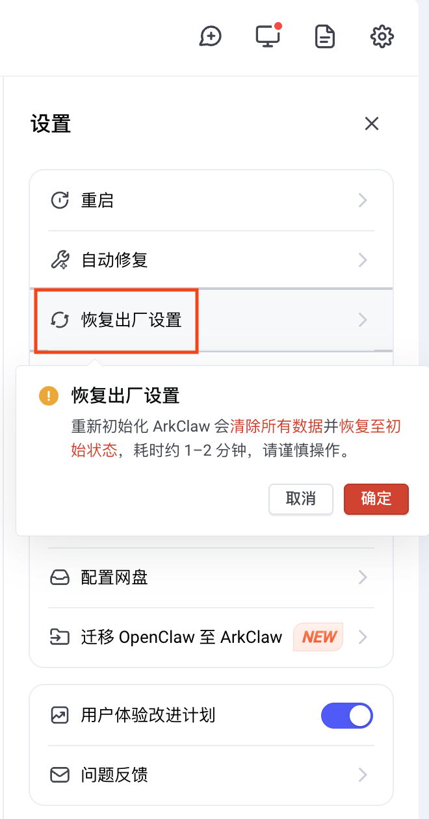Viewport: 429px width, 819px height.
Task: Click the migrate arrow icon
Action: click(60, 637)
